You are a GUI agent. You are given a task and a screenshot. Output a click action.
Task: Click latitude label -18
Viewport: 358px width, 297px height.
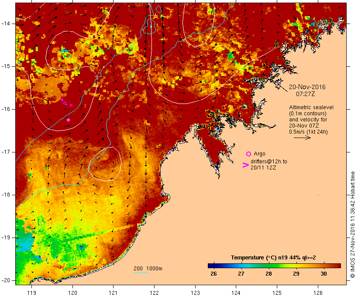[6, 195]
